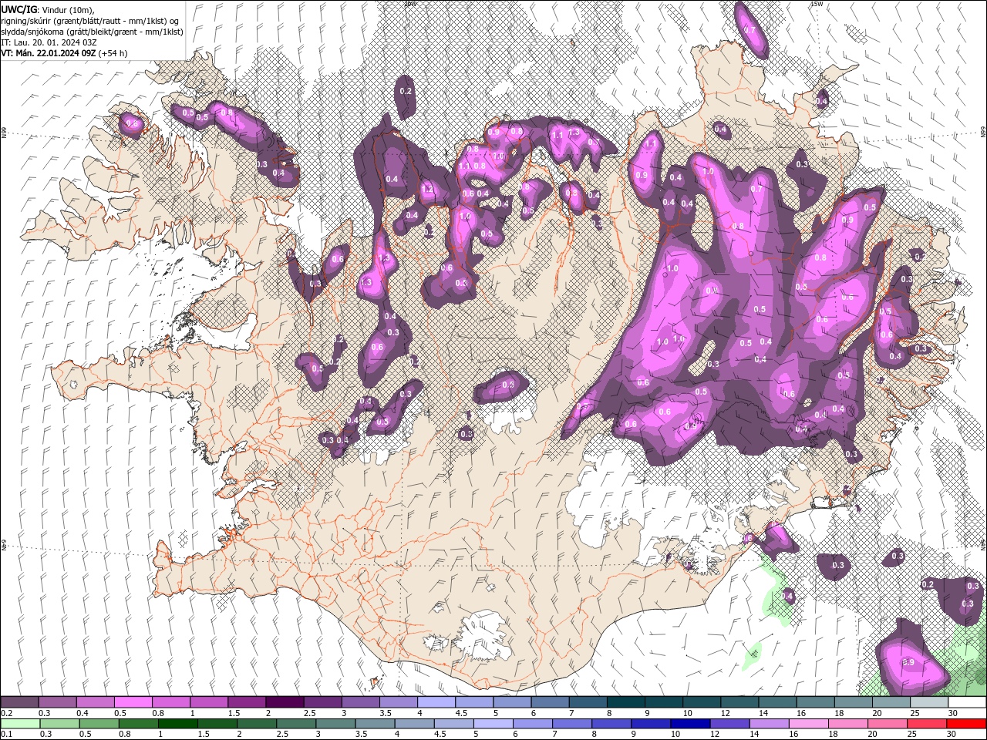
Task: Pick the orchid 0.4 snow scale swatch
Action: pos(96,702)
